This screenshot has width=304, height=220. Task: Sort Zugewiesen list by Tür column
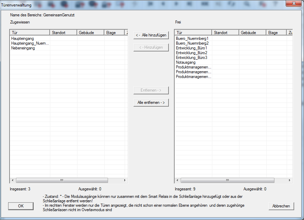coord(30,33)
